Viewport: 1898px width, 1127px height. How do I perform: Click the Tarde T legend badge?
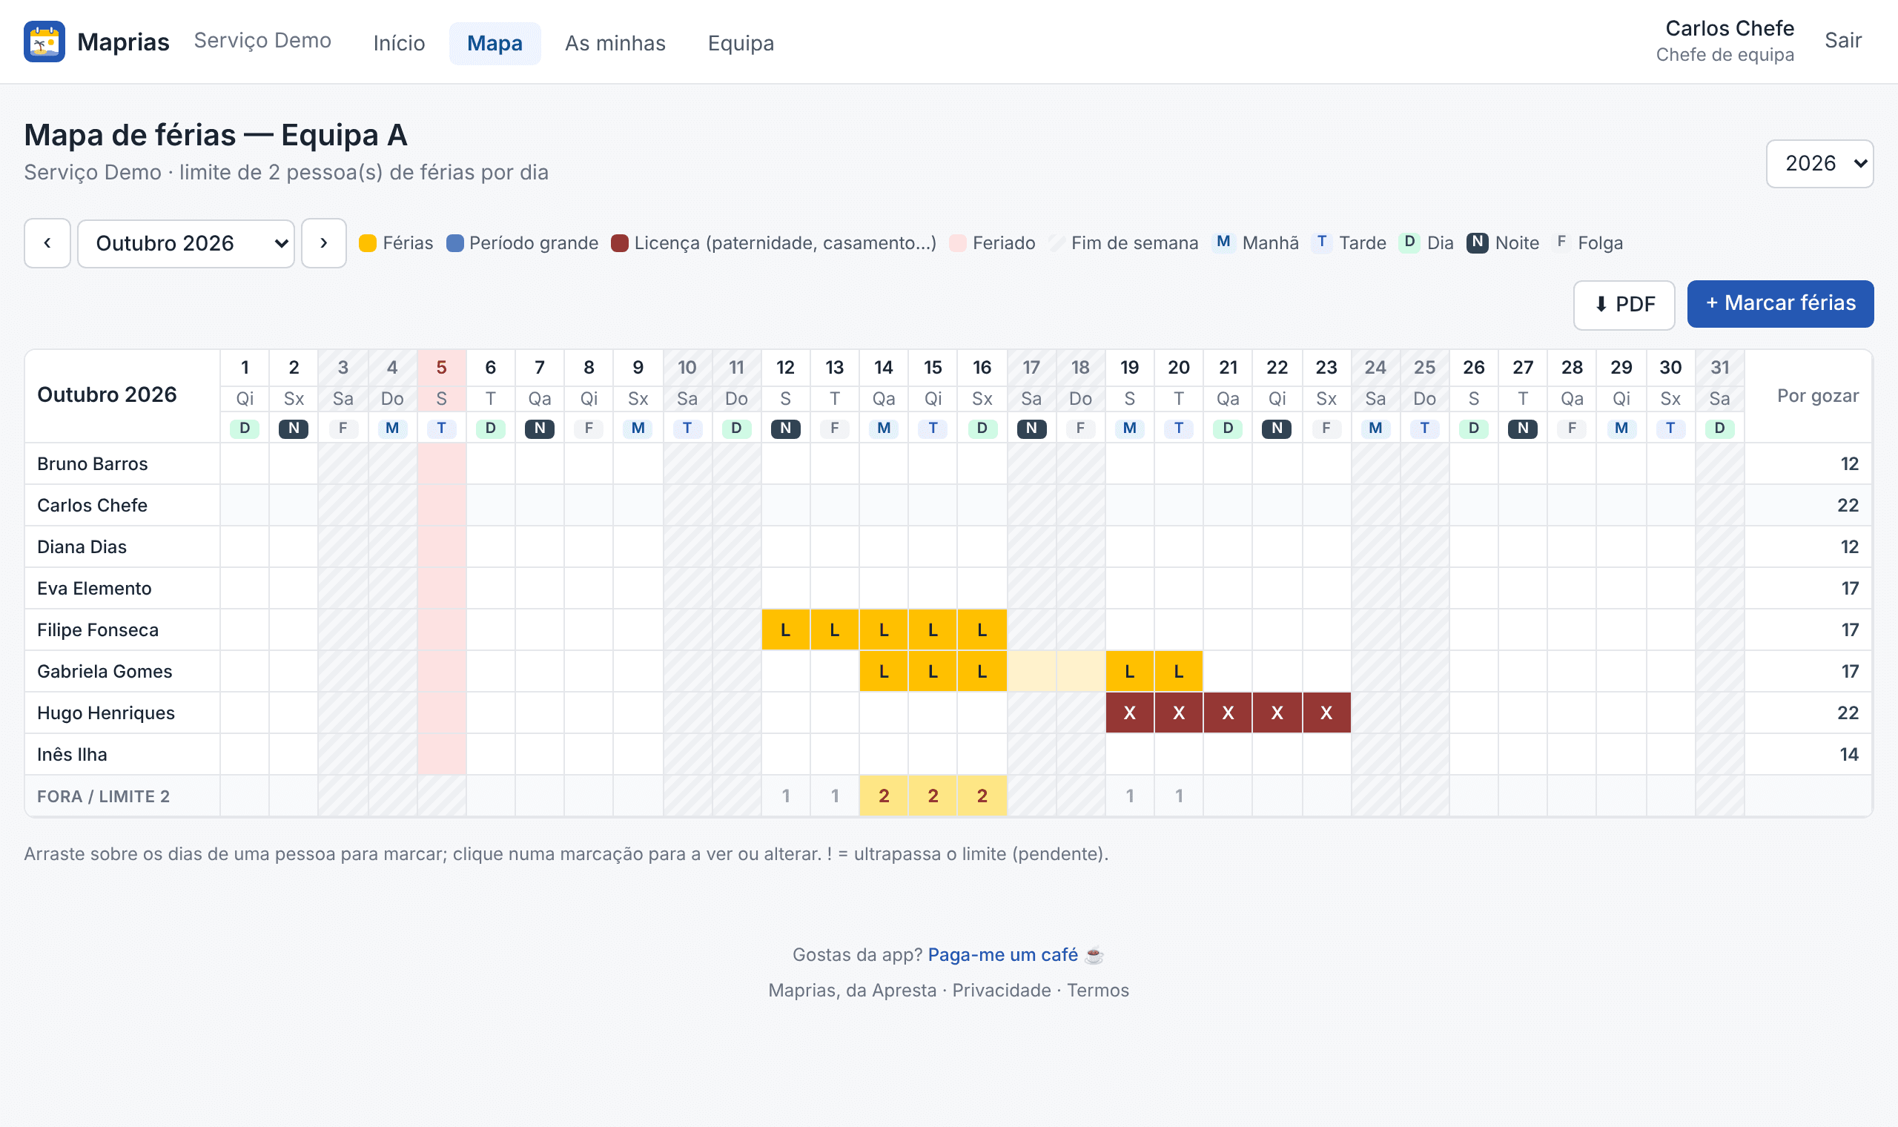tap(1322, 242)
